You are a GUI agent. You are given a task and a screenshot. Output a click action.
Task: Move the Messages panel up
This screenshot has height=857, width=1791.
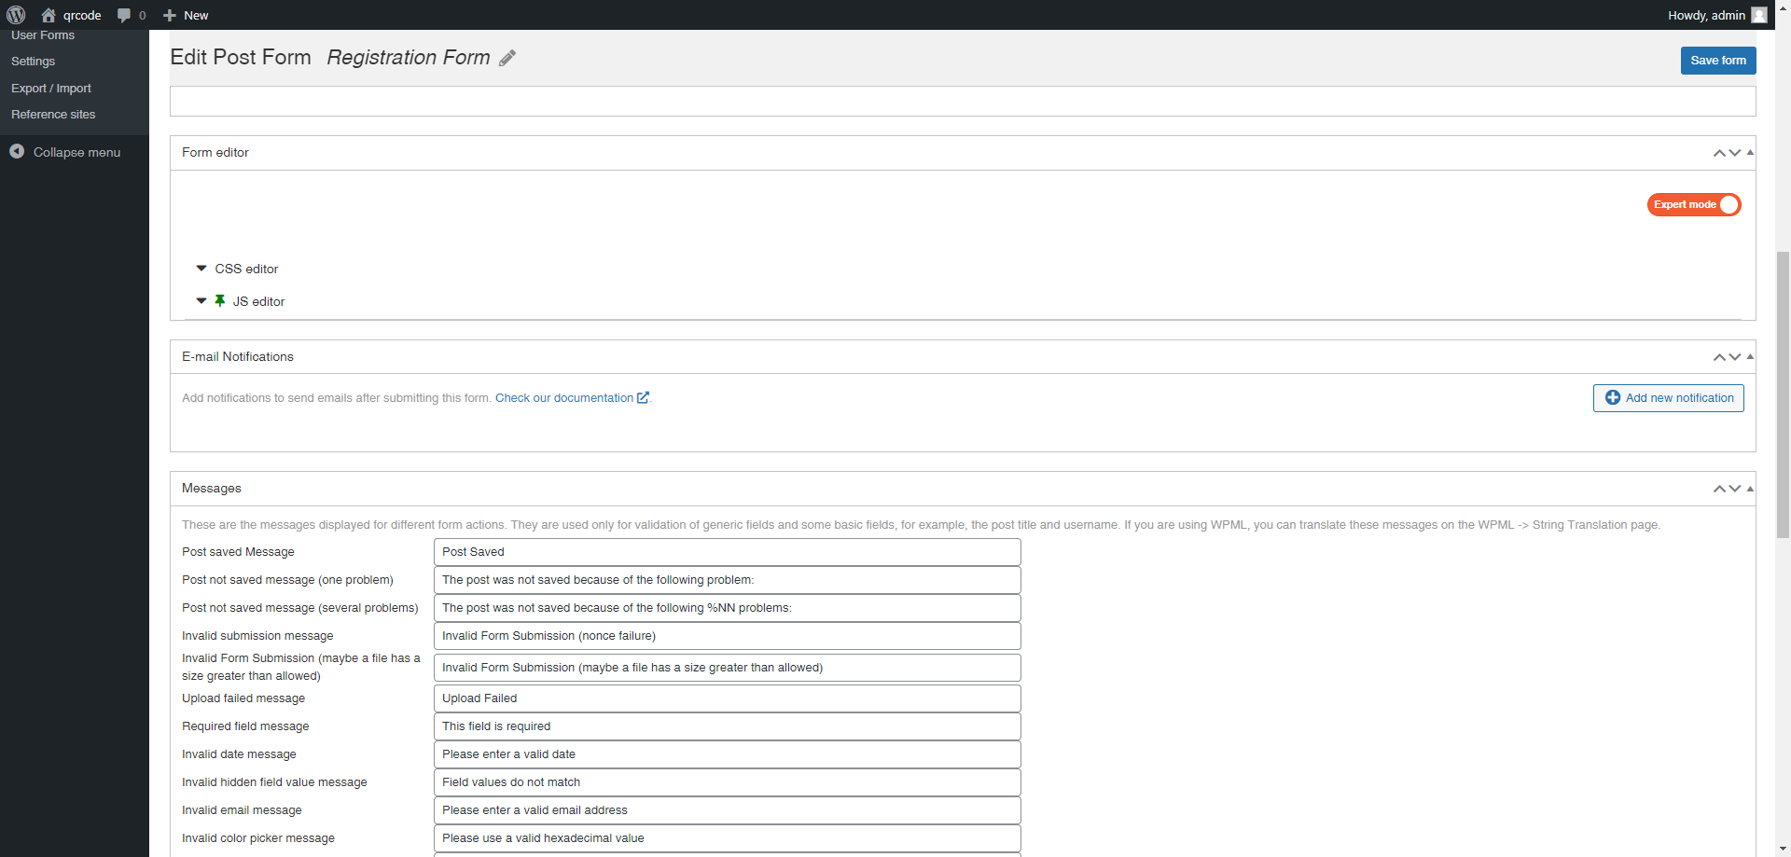pos(1718,489)
